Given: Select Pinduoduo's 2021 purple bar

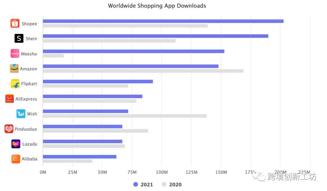Looking at the screenshot, I should click(x=83, y=127).
